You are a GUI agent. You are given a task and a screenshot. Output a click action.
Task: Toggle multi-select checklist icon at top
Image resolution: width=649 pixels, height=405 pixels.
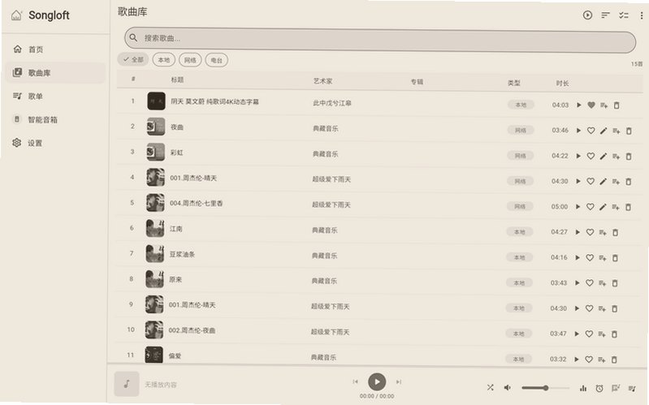(623, 15)
